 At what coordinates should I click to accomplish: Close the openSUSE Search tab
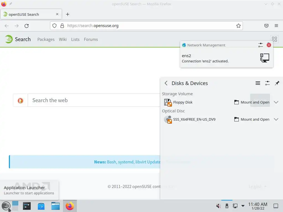[57, 14]
